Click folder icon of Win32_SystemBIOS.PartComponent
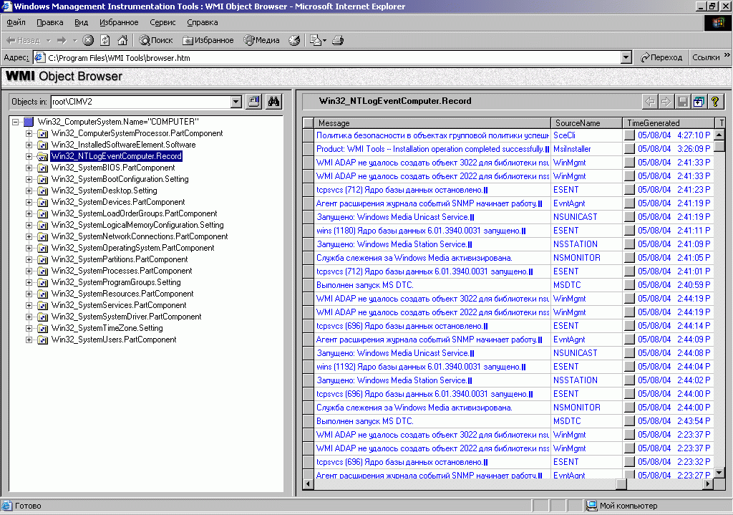733x515 pixels. pos(42,168)
